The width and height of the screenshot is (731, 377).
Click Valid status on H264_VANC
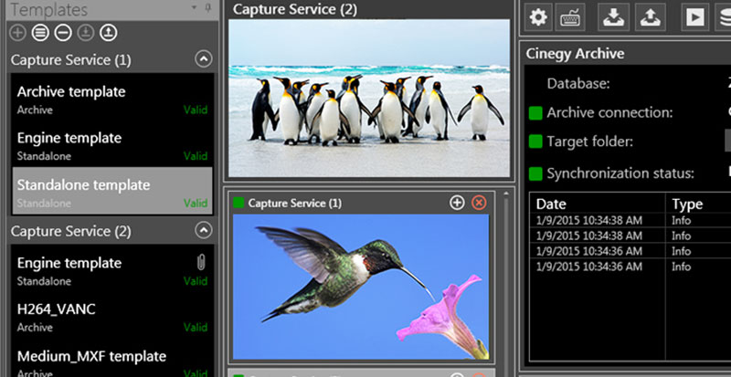(x=196, y=328)
